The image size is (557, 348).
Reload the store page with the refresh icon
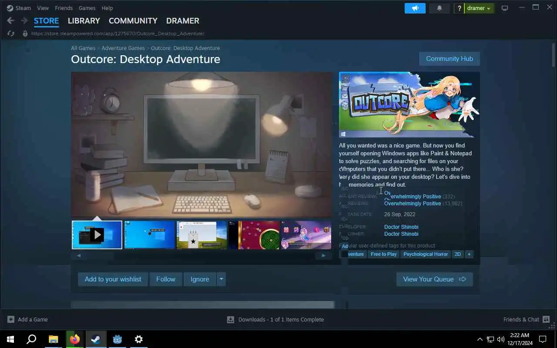click(11, 33)
